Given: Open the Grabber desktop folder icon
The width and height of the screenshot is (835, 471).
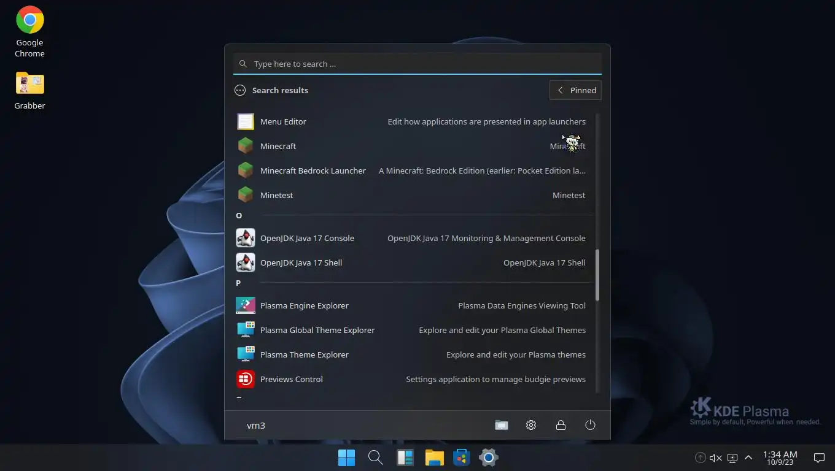Looking at the screenshot, I should coord(29,91).
